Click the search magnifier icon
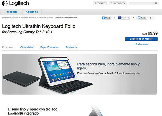 (156, 4)
